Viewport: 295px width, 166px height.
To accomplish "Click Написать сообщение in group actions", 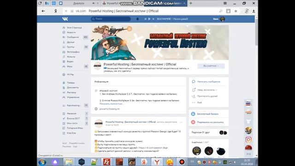I will (208, 82).
